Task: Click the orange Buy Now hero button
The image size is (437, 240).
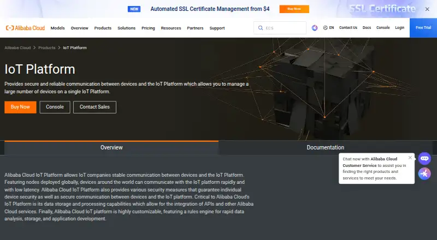Action: click(x=20, y=107)
